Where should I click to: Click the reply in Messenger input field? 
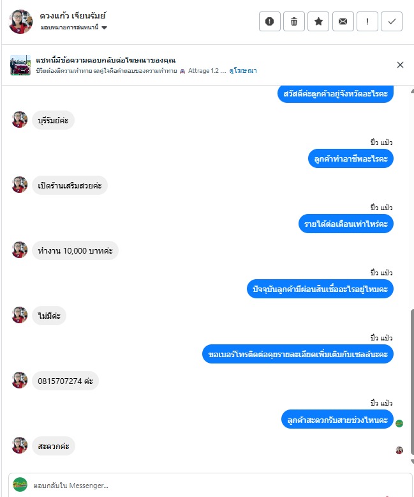tap(210, 486)
